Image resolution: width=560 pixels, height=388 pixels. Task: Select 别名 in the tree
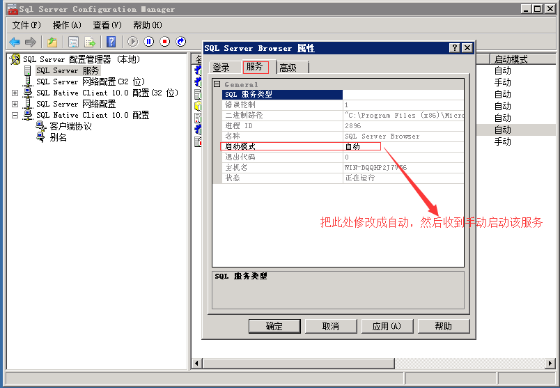(58, 137)
